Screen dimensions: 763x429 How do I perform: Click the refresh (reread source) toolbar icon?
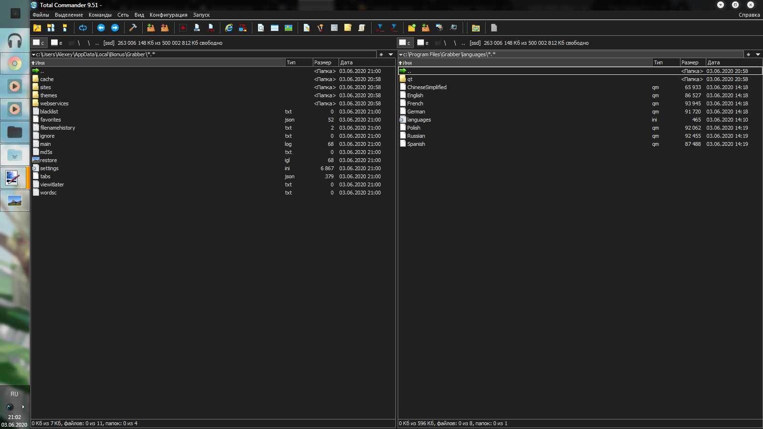[83, 28]
